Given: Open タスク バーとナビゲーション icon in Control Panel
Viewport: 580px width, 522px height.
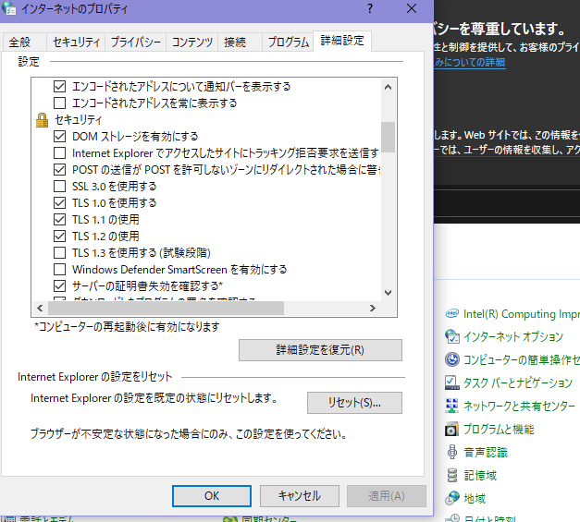Looking at the screenshot, I should pyautogui.click(x=452, y=382).
